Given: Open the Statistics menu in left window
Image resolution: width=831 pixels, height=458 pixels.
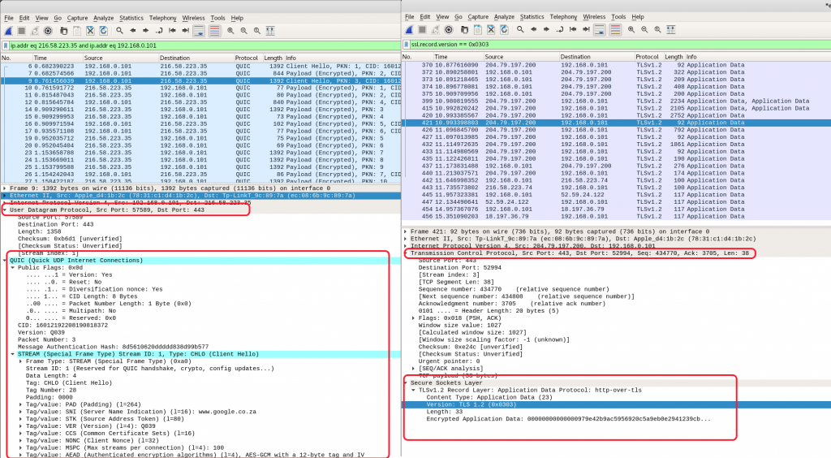Looking at the screenshot, I should click(131, 18).
